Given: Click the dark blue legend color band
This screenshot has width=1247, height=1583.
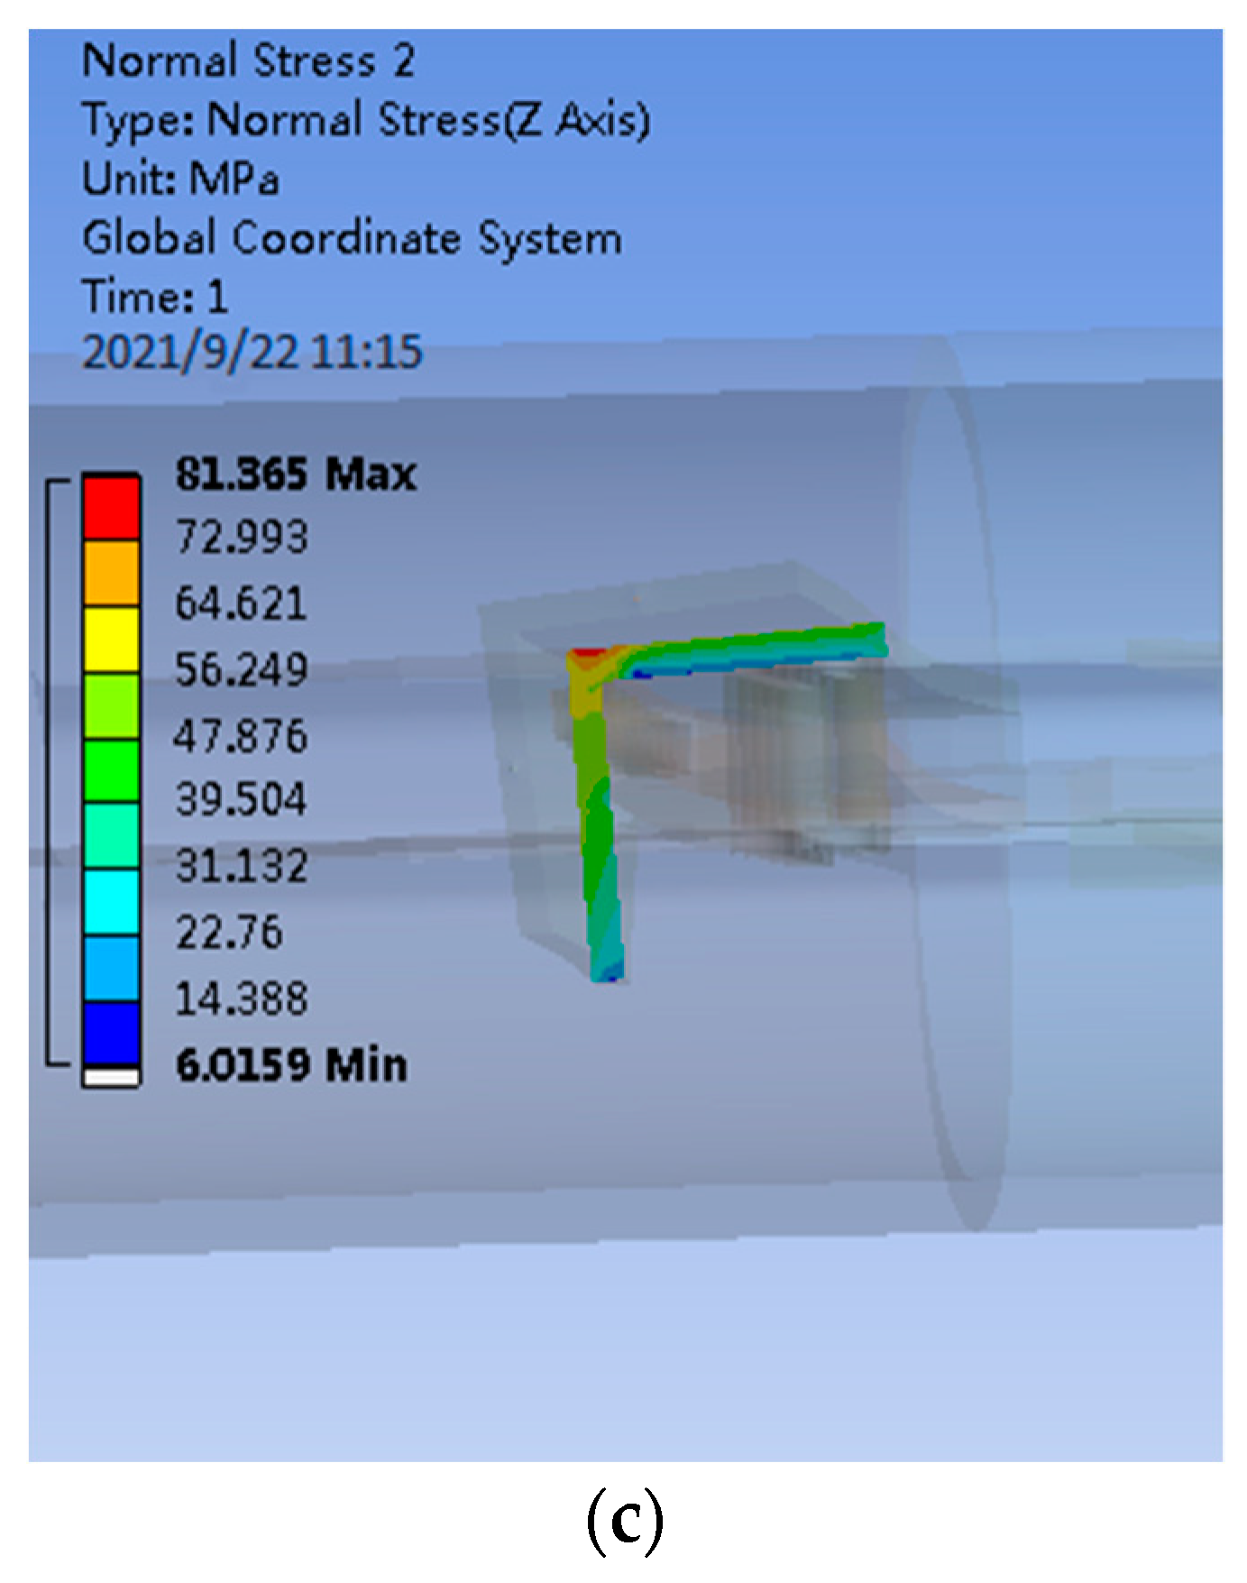Looking at the screenshot, I should pyautogui.click(x=111, y=1035).
